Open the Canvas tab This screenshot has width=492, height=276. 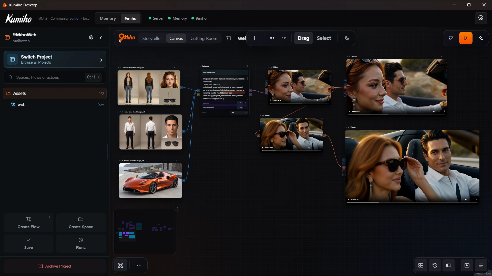point(176,38)
